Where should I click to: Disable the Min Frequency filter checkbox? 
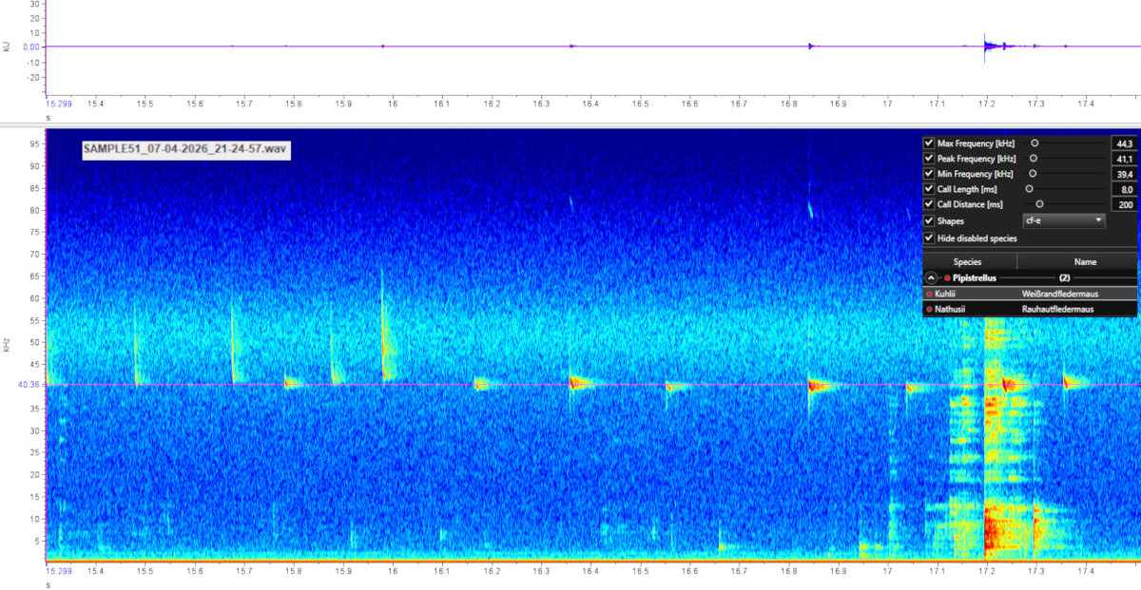[929, 174]
